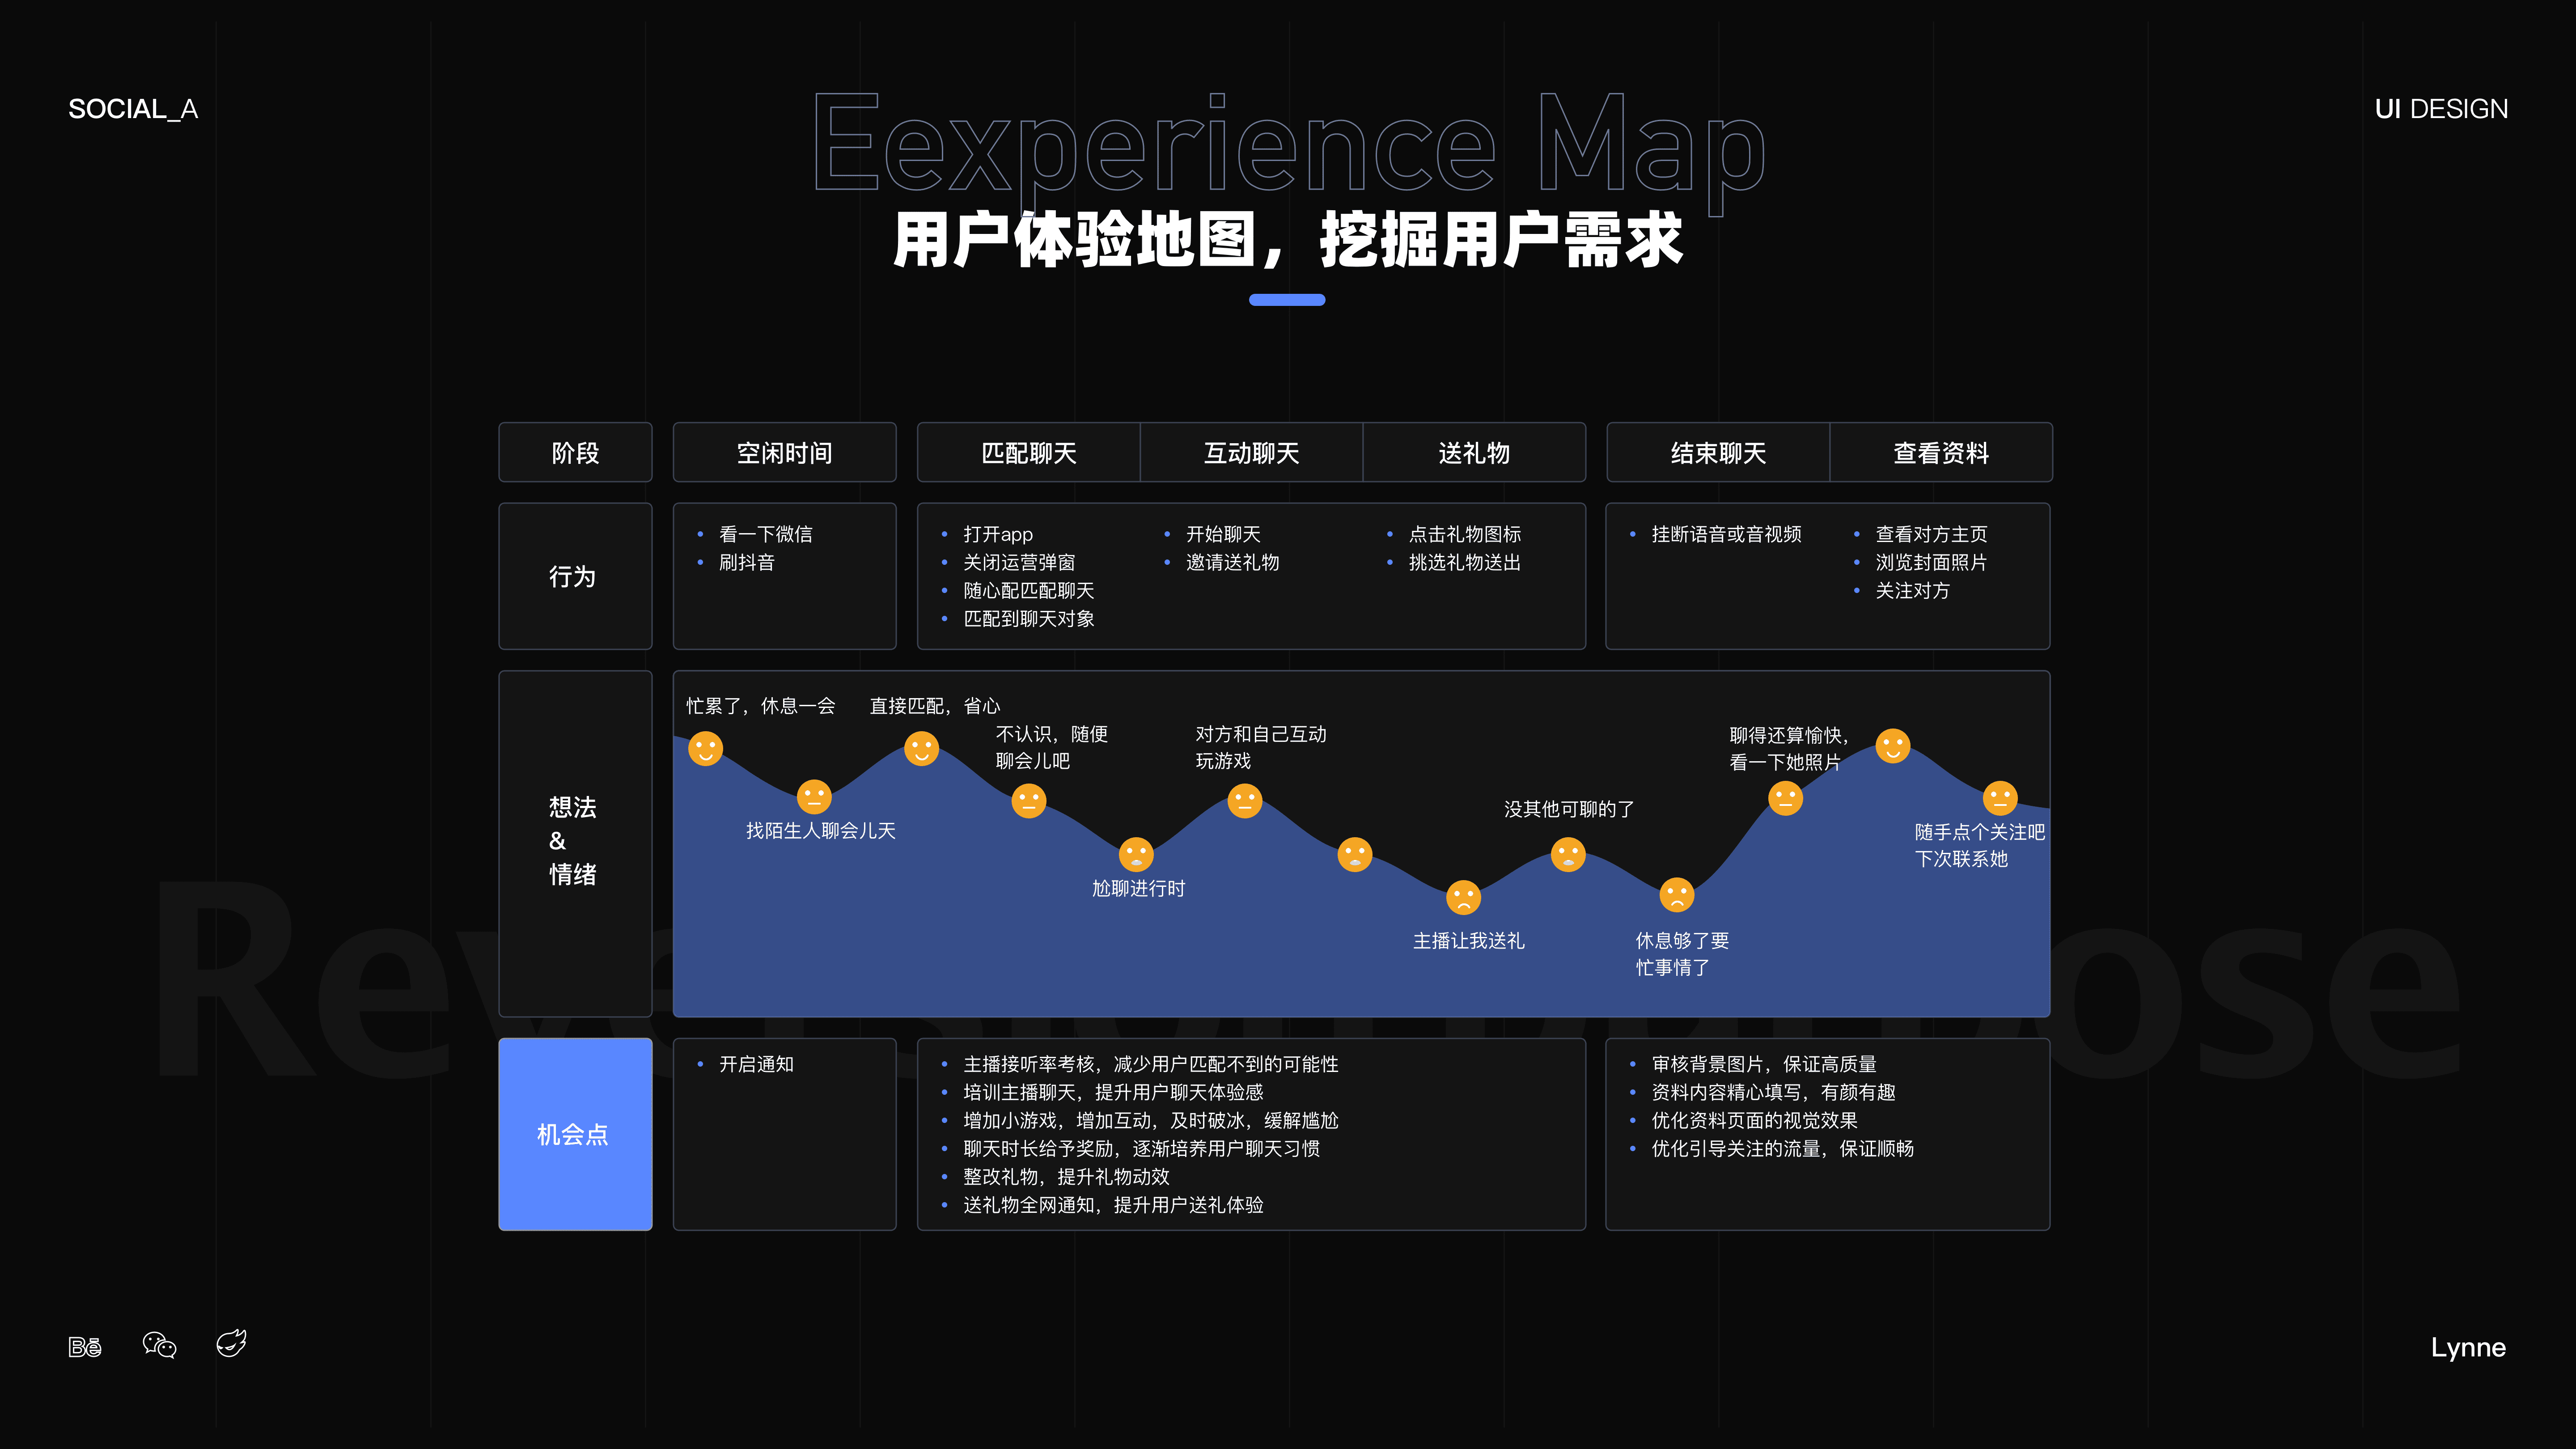Viewport: 2576px width, 1449px height.
Task: Click the 行为 row label
Action: pyautogui.click(x=575, y=576)
